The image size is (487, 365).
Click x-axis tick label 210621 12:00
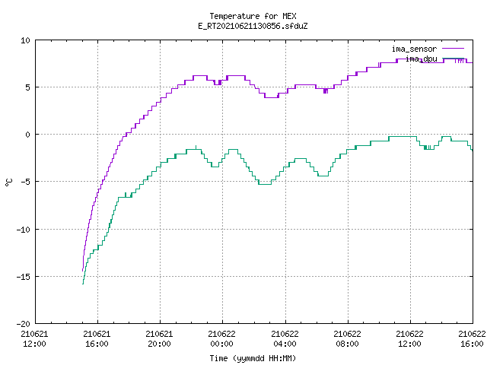pyautogui.click(x=34, y=339)
